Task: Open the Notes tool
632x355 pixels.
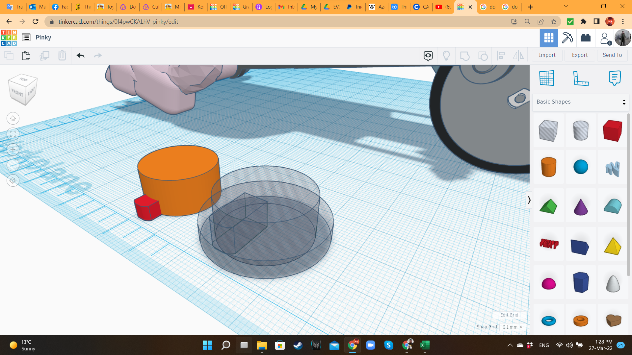Action: pyautogui.click(x=614, y=78)
